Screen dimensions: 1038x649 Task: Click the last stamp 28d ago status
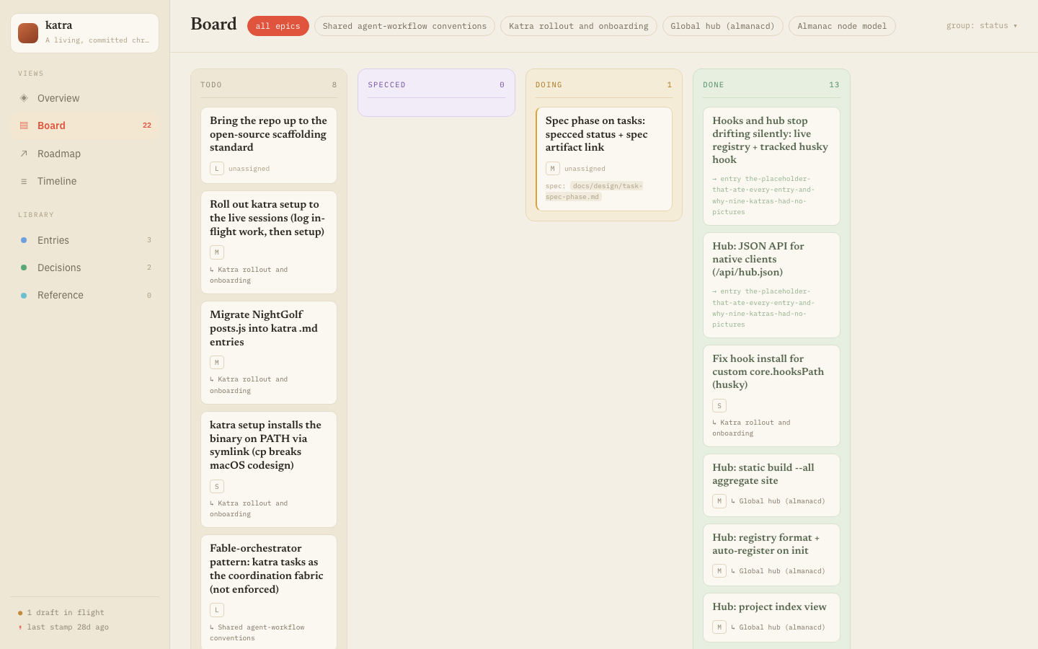coord(63,627)
